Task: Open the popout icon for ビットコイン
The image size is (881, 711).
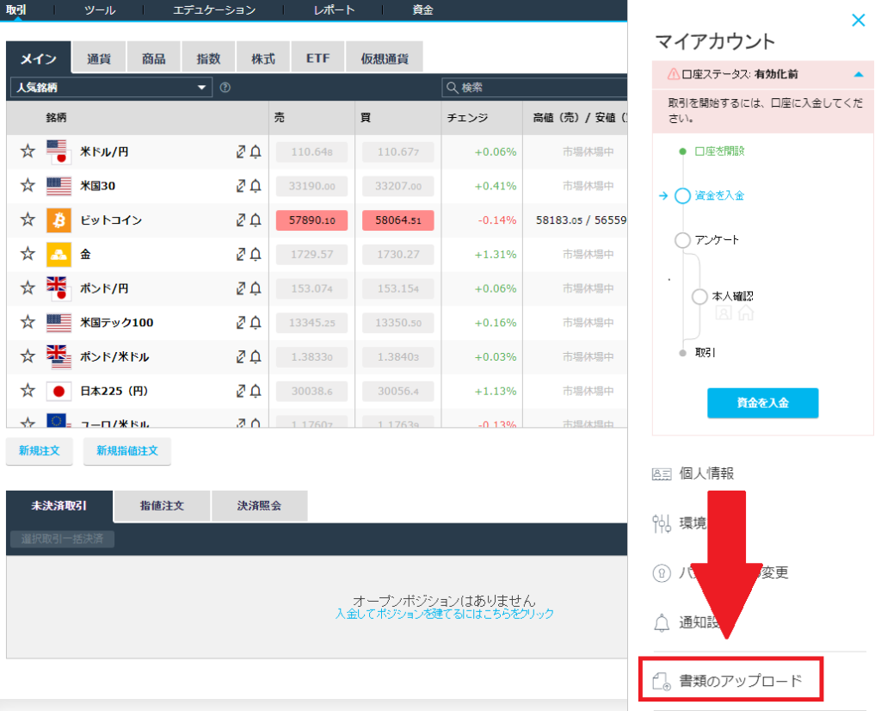Action: click(241, 220)
